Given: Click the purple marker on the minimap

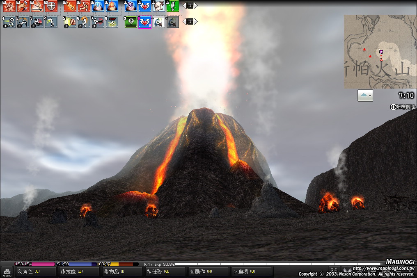Looking at the screenshot, I should 381,52.
